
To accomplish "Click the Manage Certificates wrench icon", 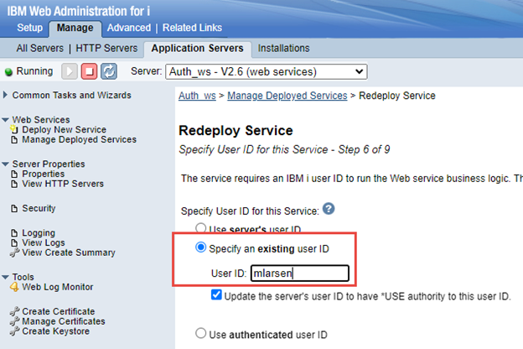I will 14,321.
